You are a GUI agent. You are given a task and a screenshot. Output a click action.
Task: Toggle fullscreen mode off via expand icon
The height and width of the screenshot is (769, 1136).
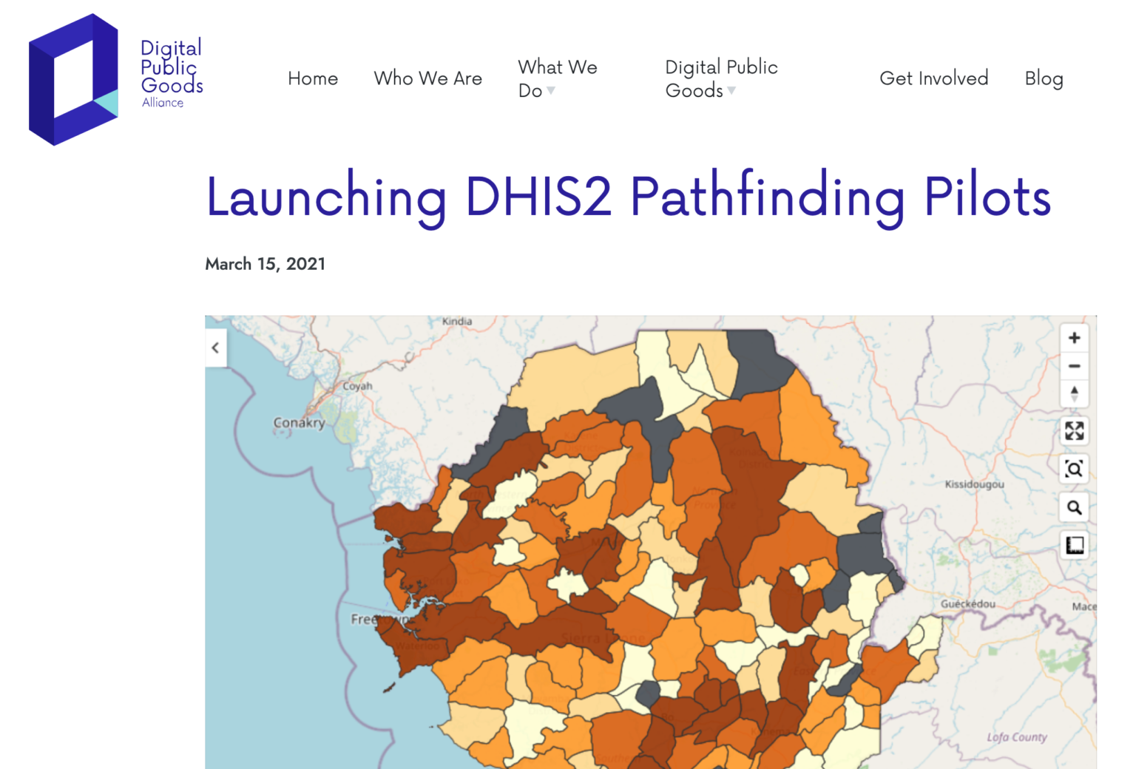pyautogui.click(x=1075, y=430)
